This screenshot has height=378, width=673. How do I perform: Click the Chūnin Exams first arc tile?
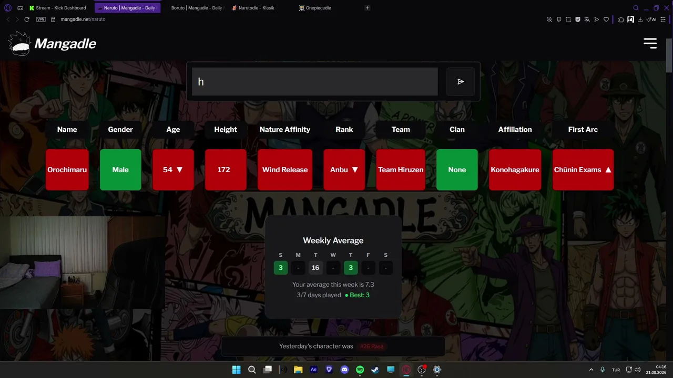pos(583,170)
